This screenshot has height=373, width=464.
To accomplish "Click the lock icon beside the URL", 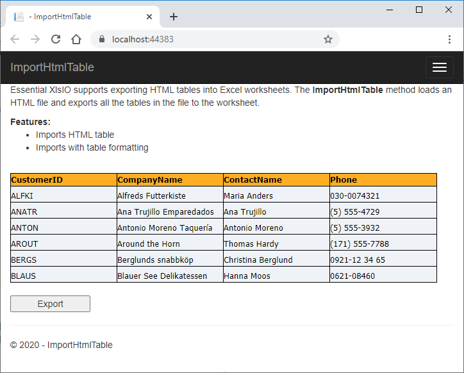I will pyautogui.click(x=101, y=39).
